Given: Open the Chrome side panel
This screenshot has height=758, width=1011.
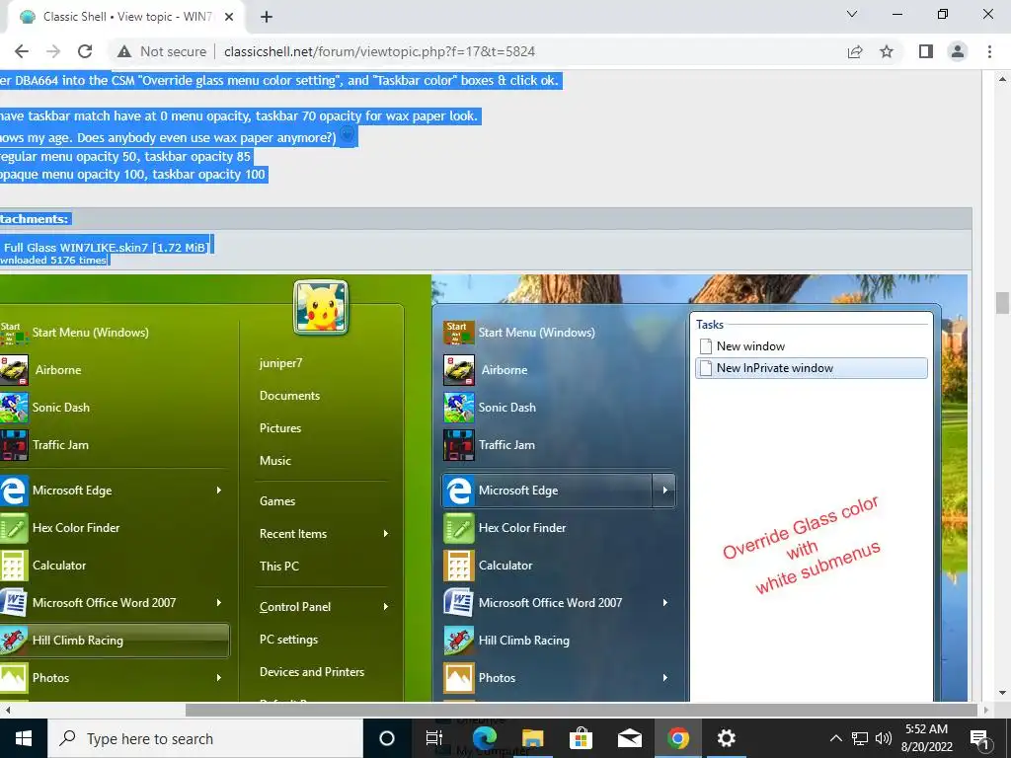Looking at the screenshot, I should tap(926, 51).
